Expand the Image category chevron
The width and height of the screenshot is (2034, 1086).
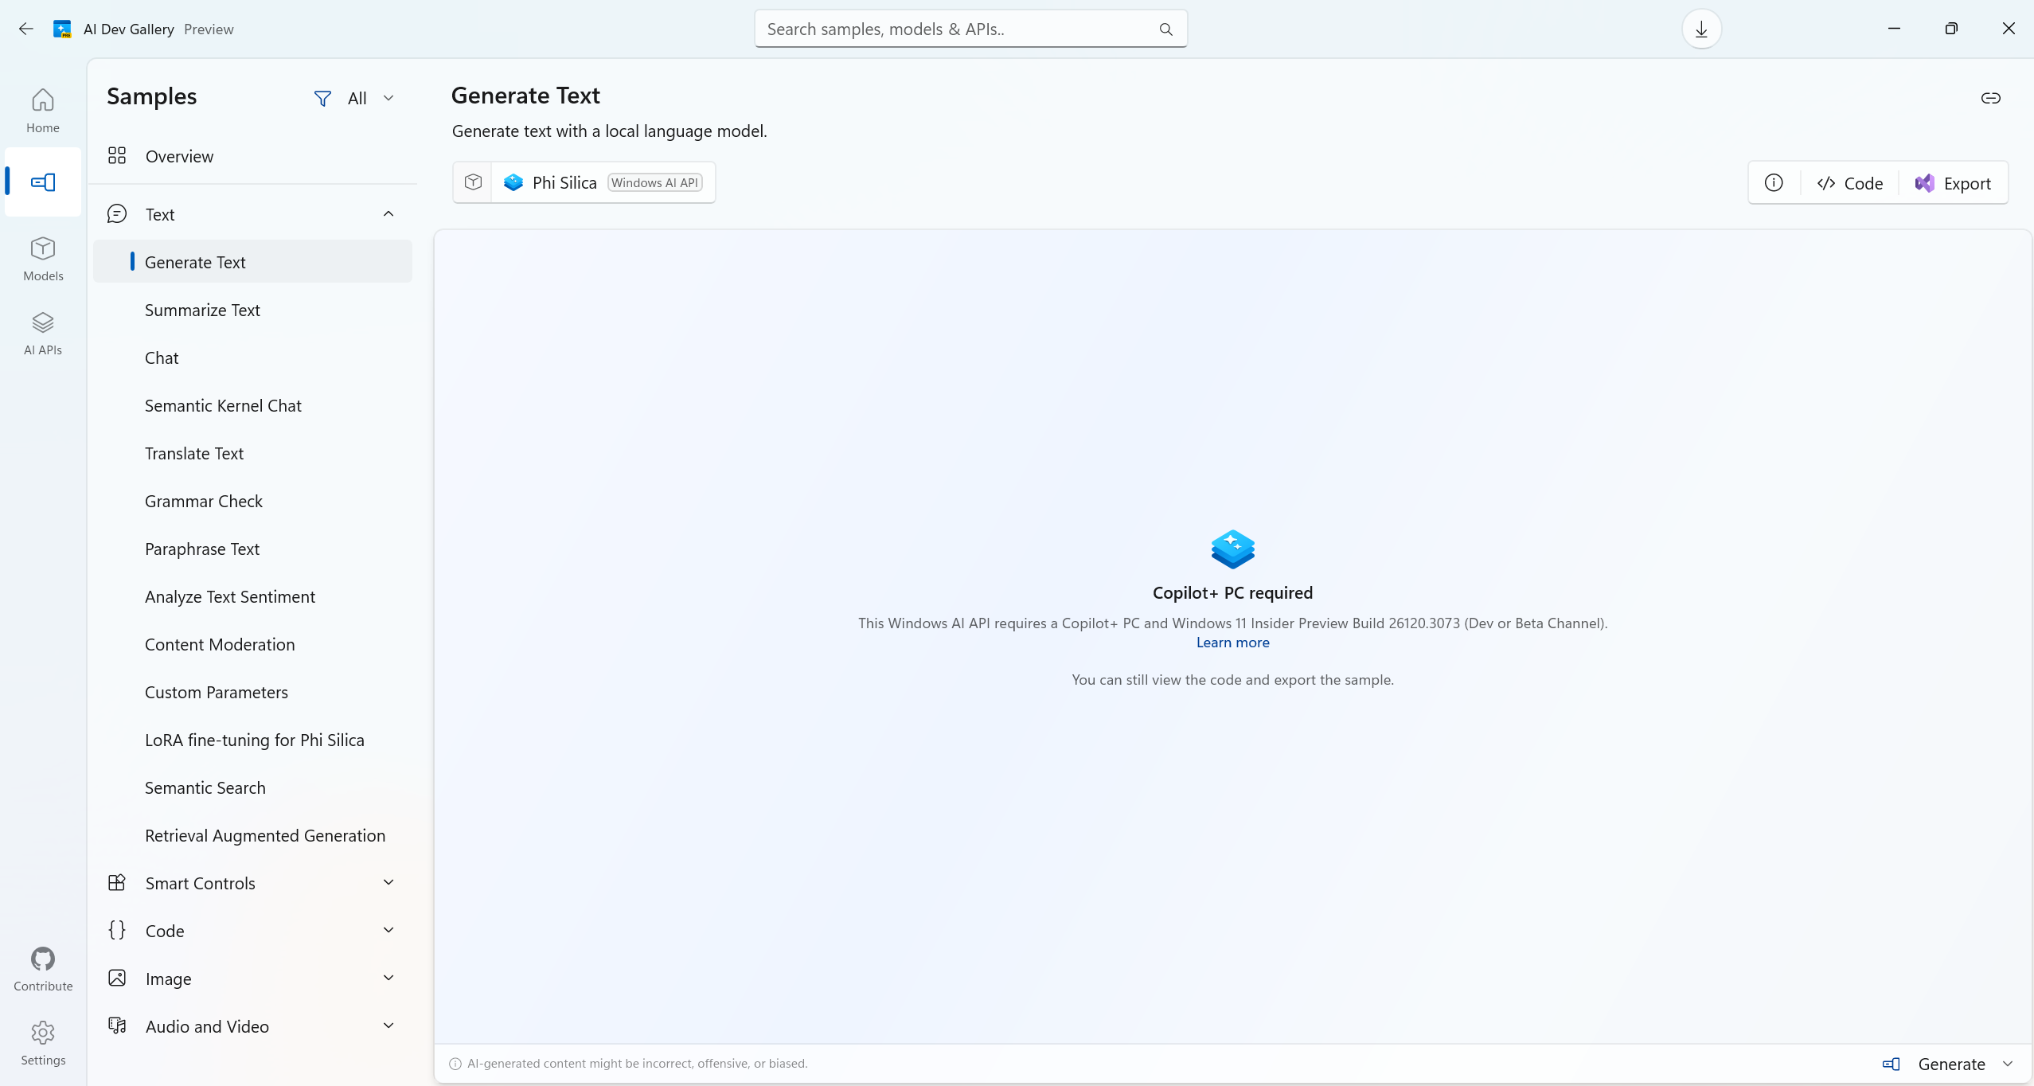pos(388,978)
